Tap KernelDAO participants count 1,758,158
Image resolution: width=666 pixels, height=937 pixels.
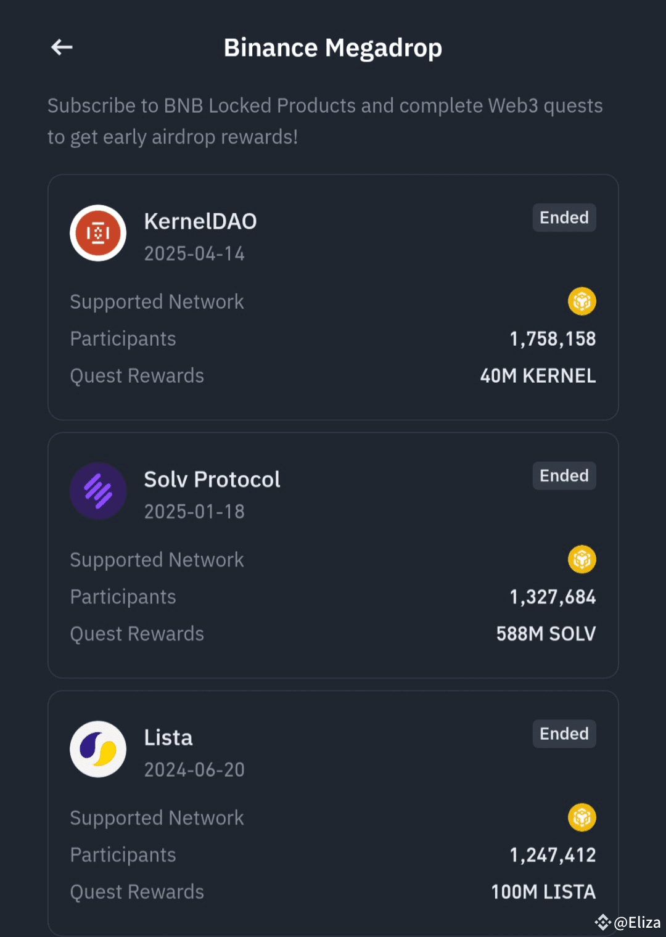(x=553, y=339)
